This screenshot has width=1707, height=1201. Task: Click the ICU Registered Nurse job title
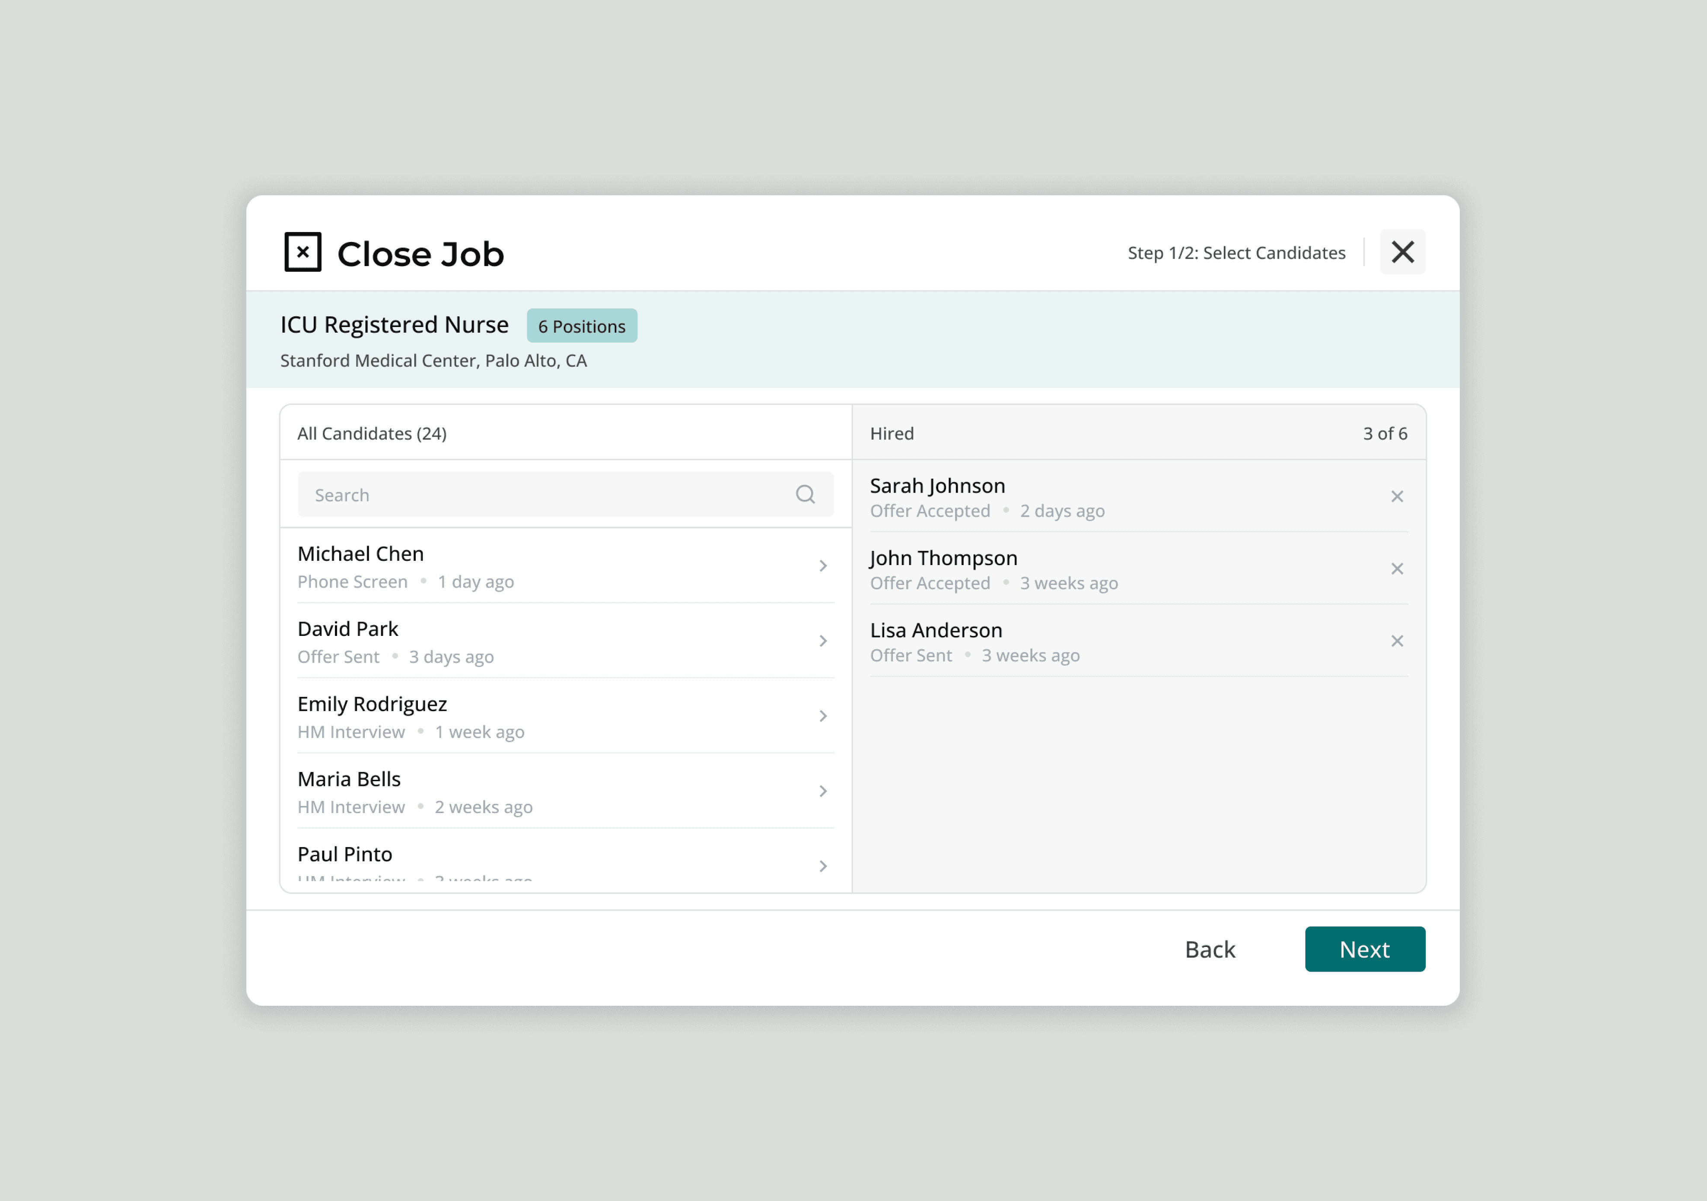394,325
